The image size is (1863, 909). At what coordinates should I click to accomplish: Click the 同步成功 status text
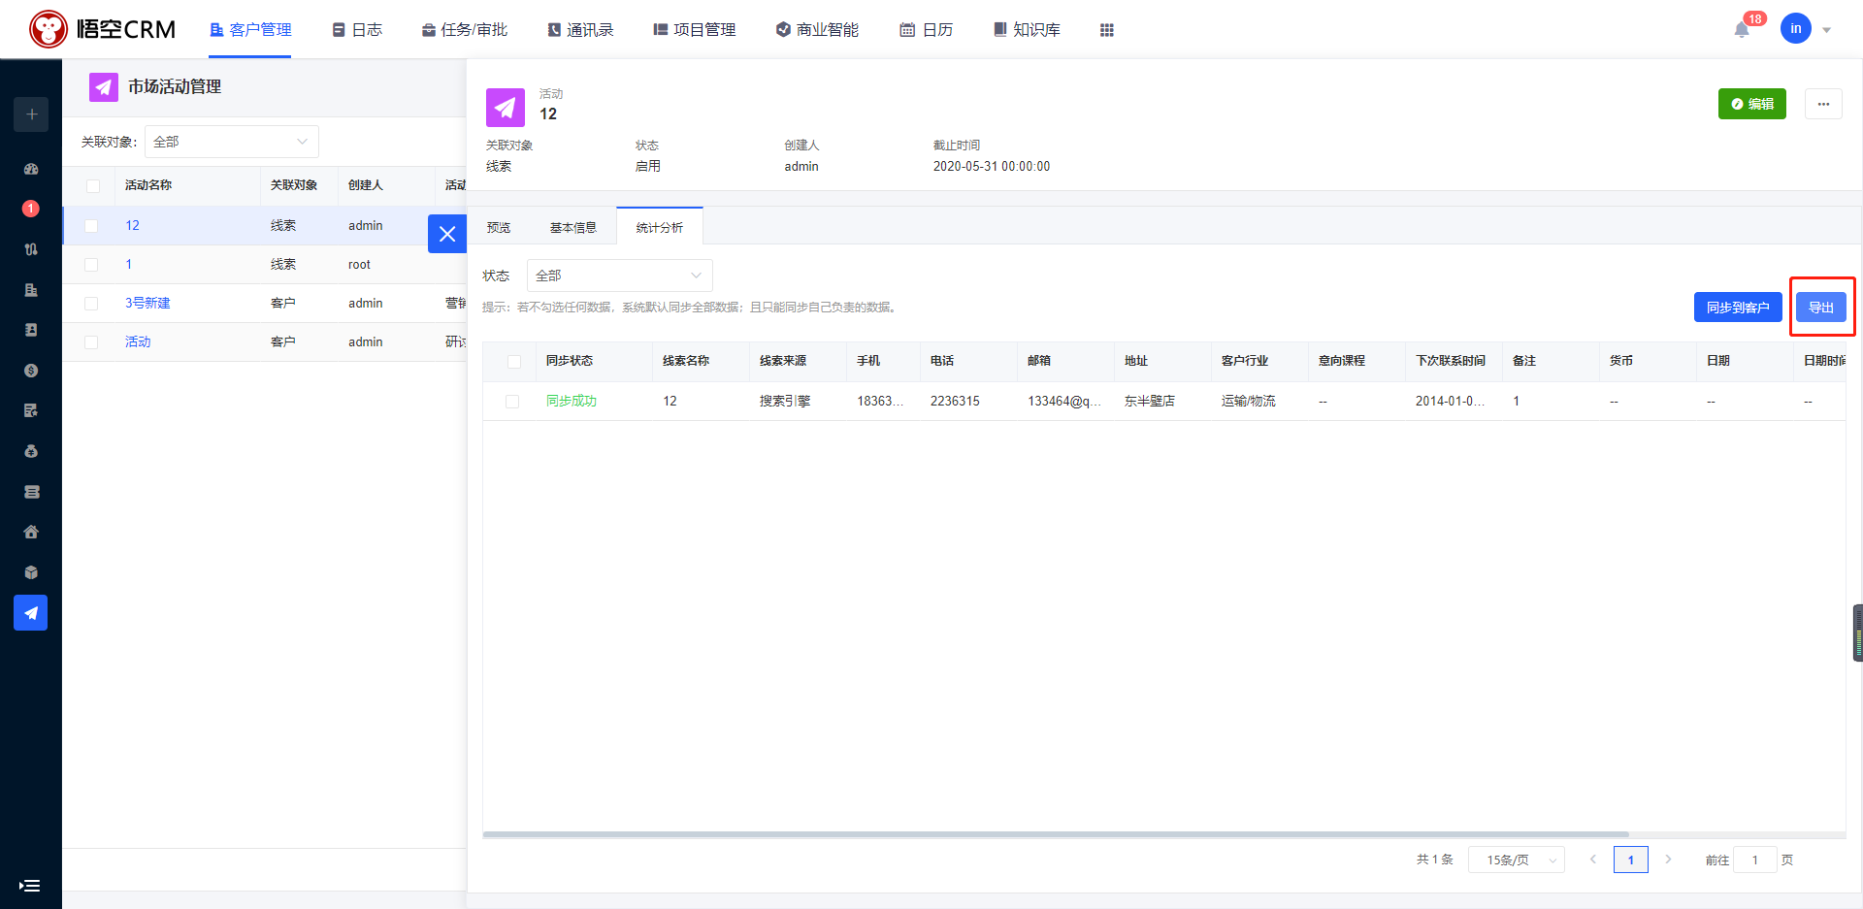click(571, 401)
